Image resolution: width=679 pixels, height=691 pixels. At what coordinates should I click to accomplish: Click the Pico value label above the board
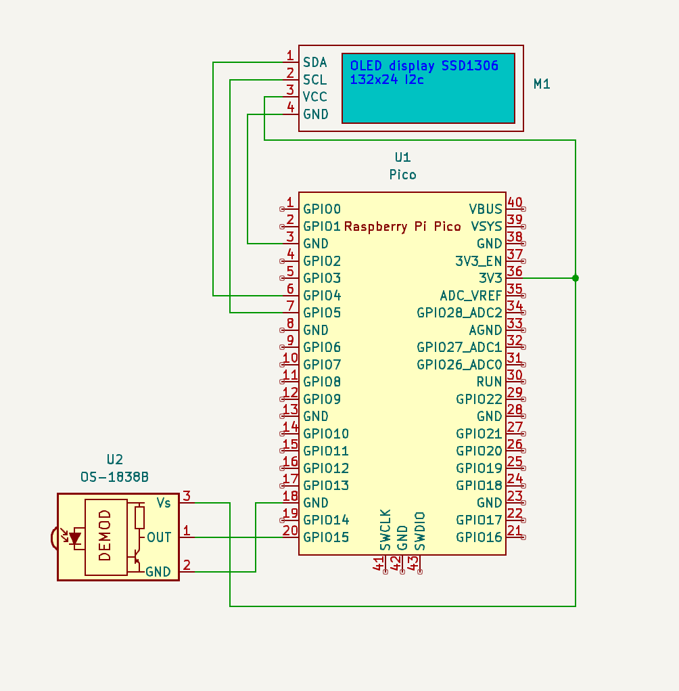402,175
